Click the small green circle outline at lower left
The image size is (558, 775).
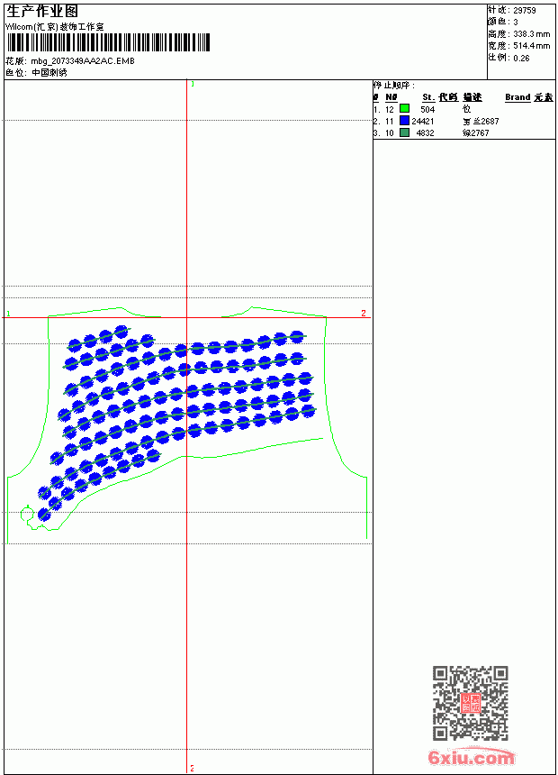(27, 515)
